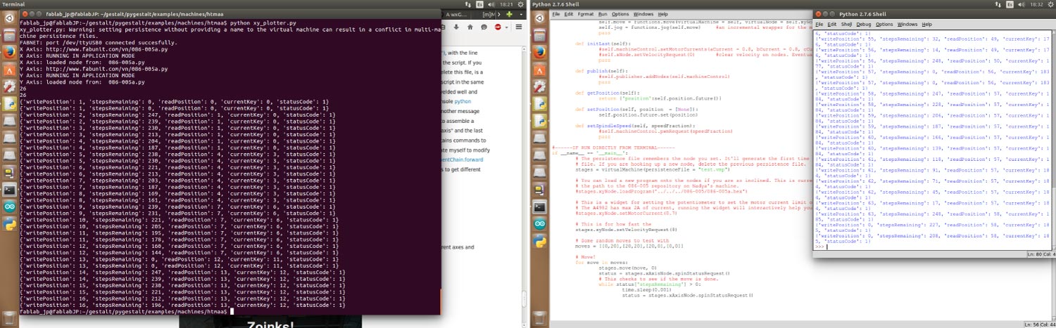Open Files in launcher beside the Terminal window

click(x=9, y=34)
